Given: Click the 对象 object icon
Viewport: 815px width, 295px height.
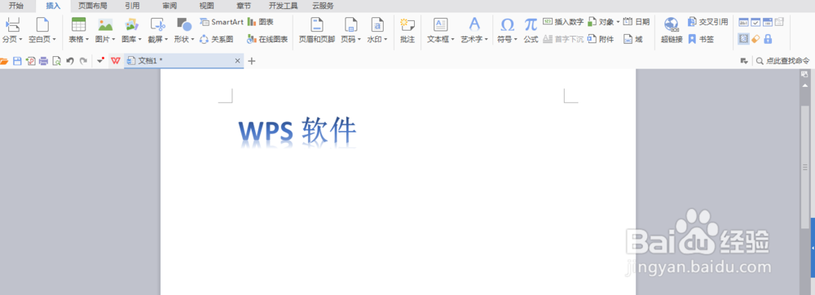Looking at the screenshot, I should tap(592, 22).
